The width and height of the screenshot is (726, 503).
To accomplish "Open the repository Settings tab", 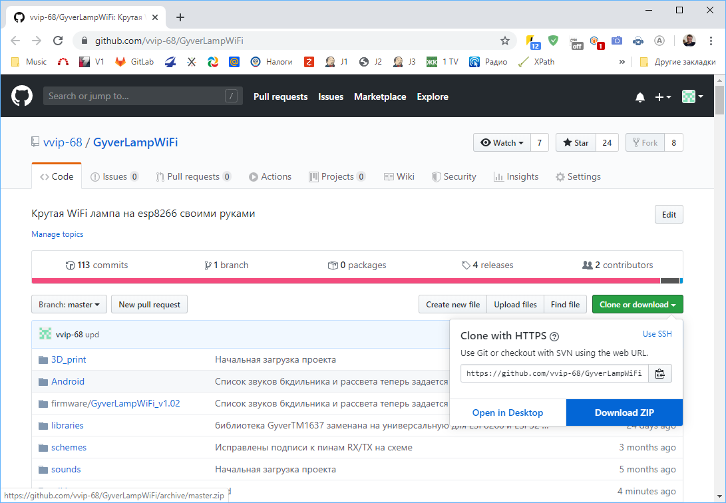I will click(x=578, y=176).
